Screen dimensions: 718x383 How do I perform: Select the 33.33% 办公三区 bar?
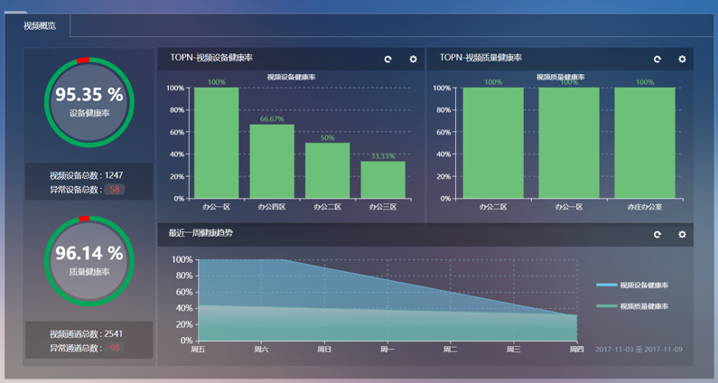[x=383, y=179]
